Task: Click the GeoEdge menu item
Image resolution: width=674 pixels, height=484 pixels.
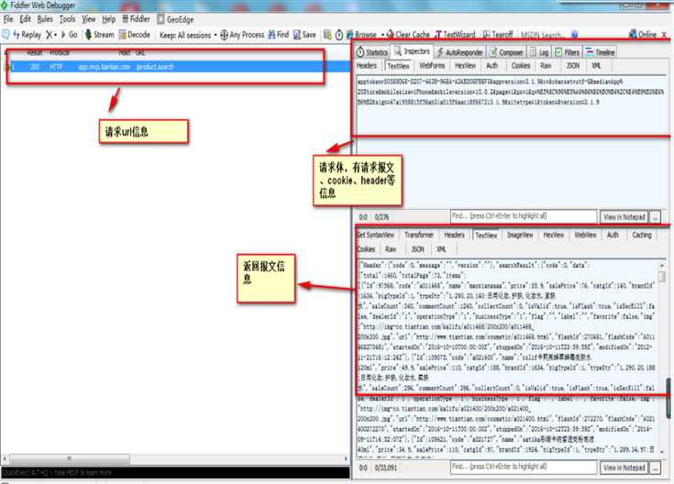Action: [175, 19]
